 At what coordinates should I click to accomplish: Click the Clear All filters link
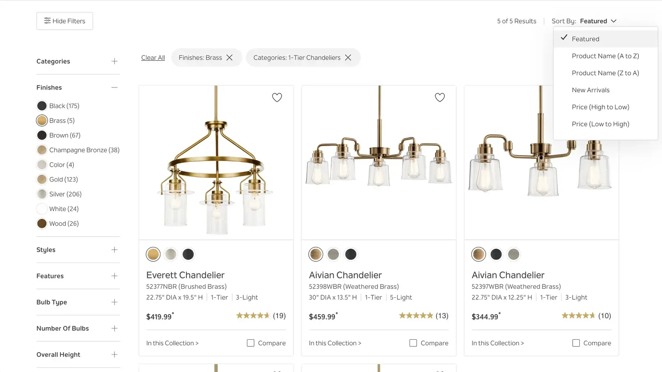(x=153, y=58)
